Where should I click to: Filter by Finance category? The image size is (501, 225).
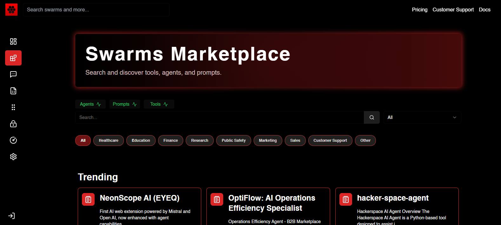(170, 141)
